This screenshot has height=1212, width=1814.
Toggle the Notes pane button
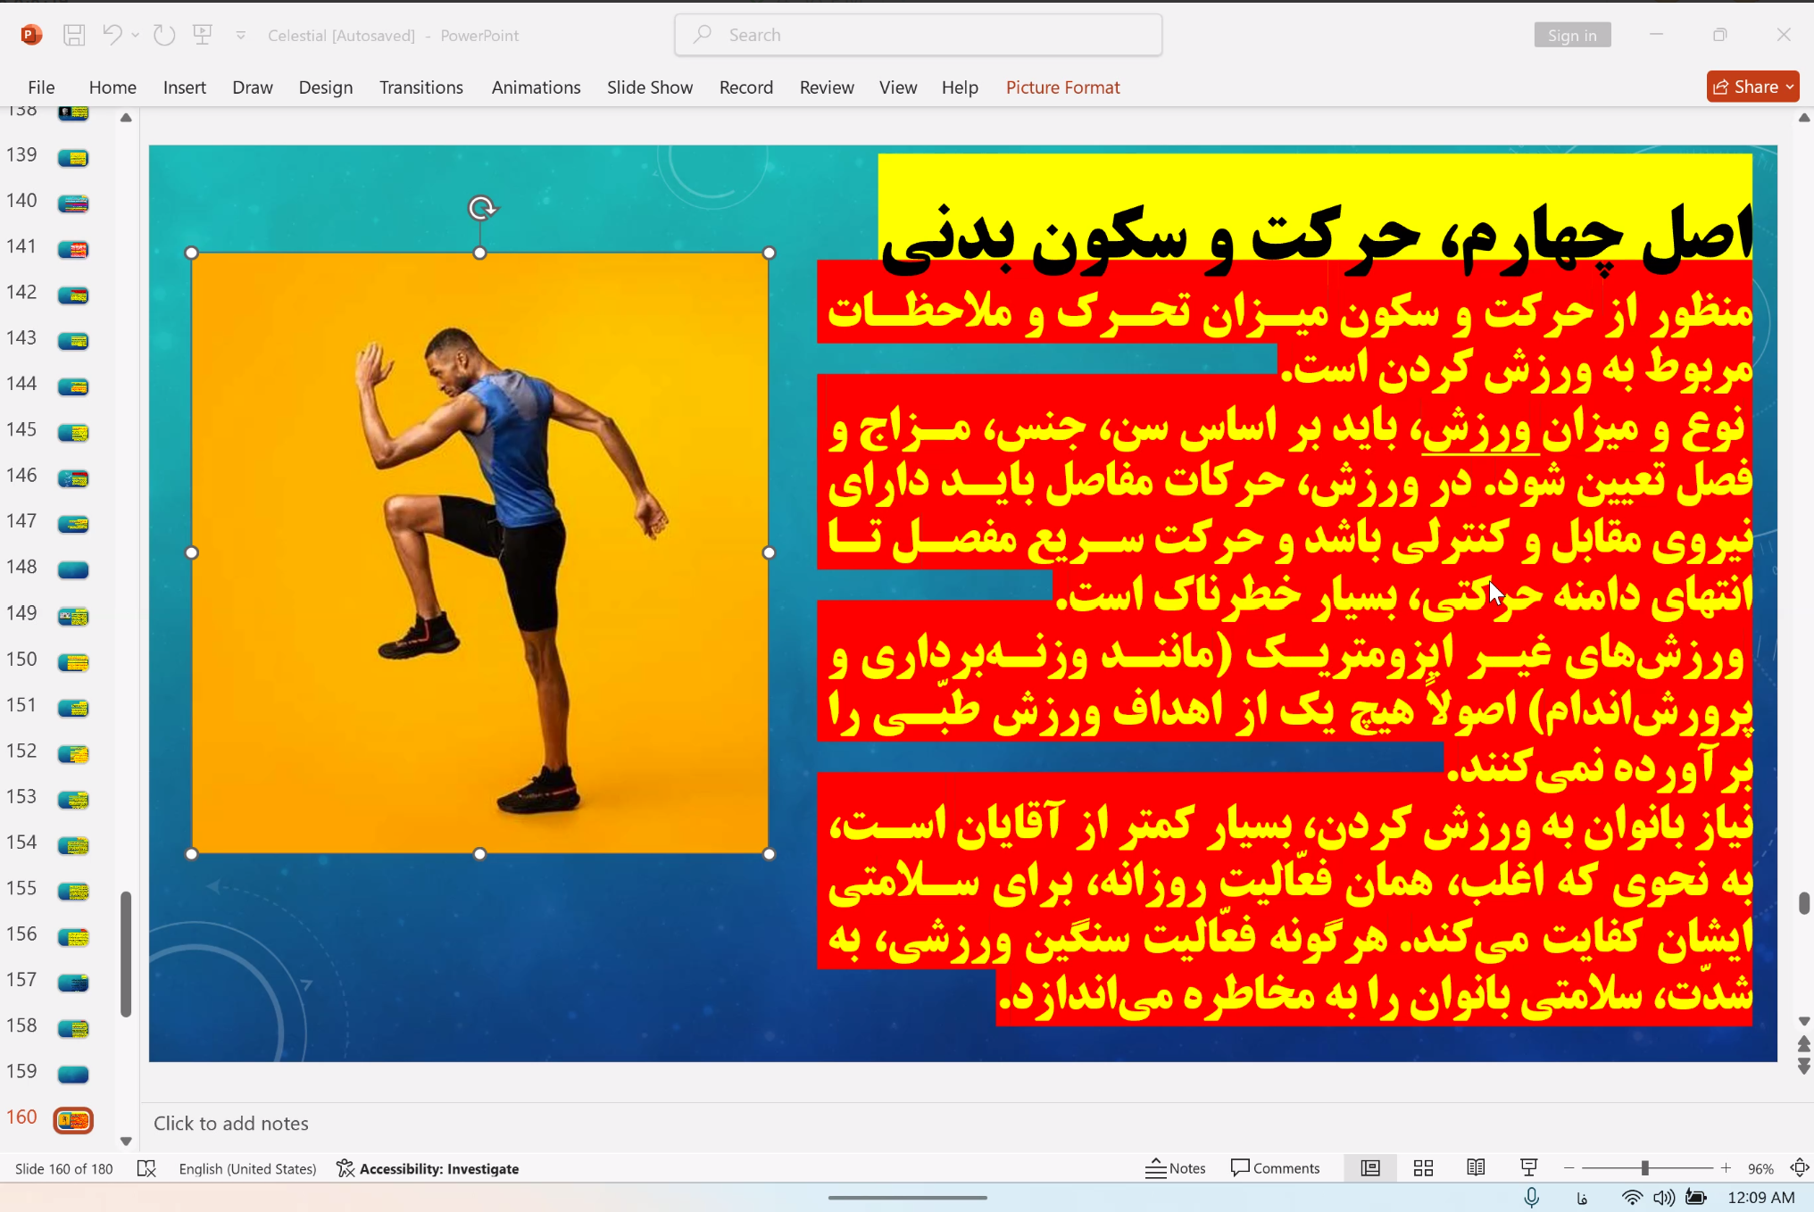1176,1168
